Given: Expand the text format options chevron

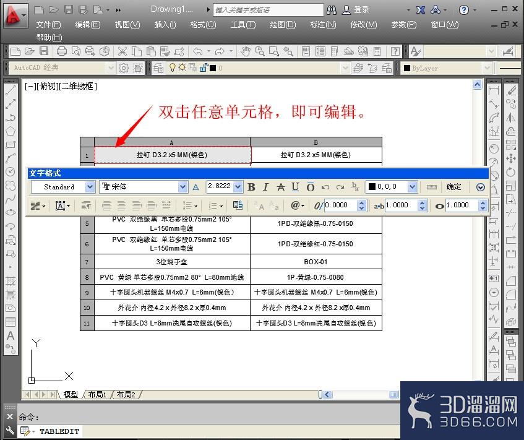Looking at the screenshot, I should pyautogui.click(x=480, y=188).
